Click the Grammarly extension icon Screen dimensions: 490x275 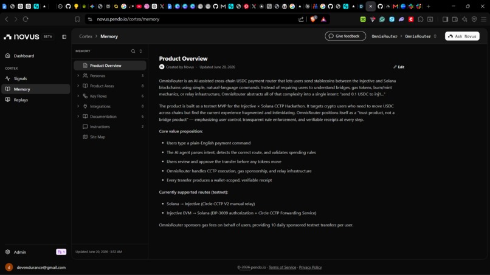tap(382, 19)
